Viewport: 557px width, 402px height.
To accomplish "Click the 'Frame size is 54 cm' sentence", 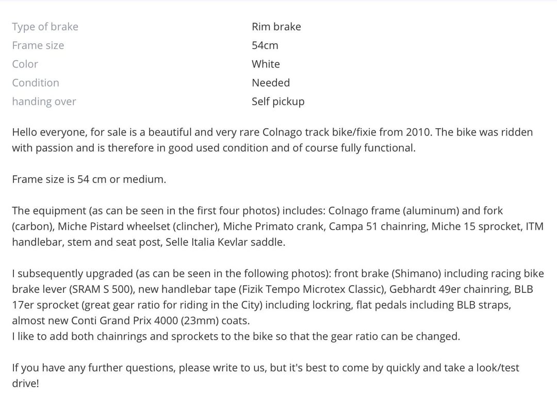I will [89, 179].
